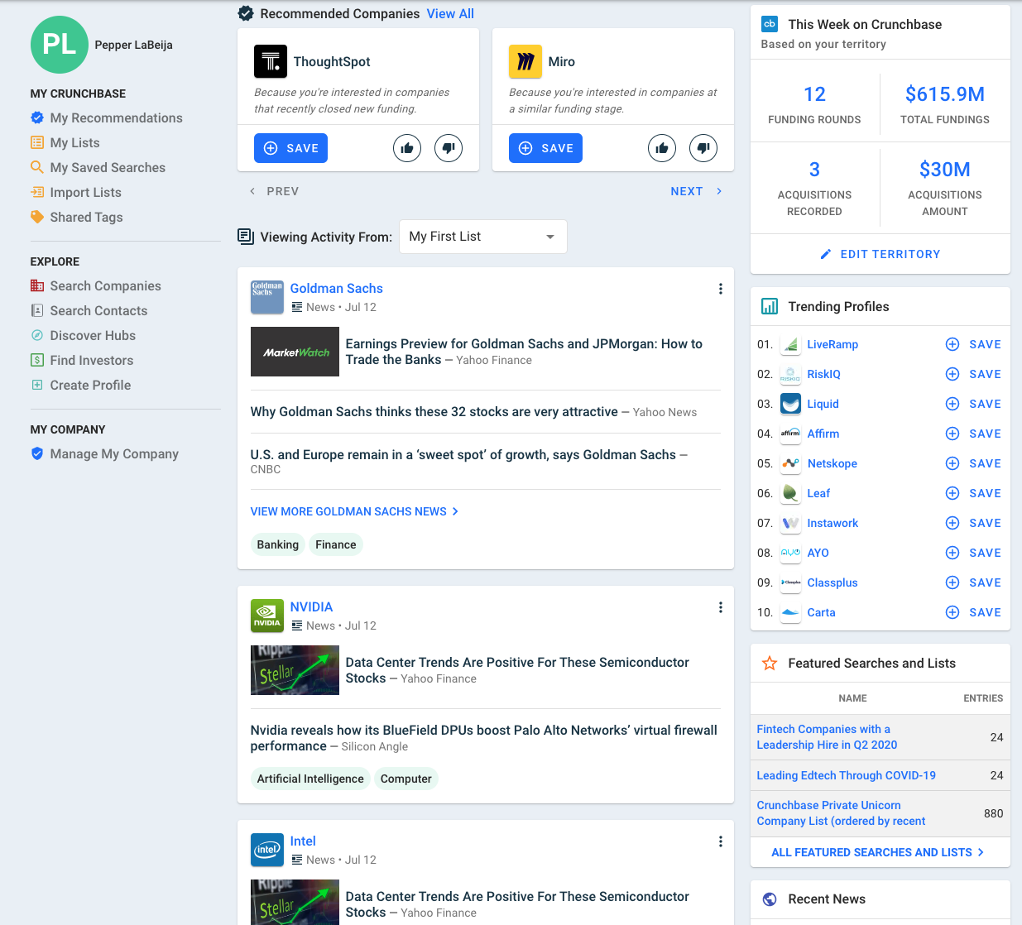
Task: Open Pepper LaBeija profile avatar
Action: coord(60,45)
